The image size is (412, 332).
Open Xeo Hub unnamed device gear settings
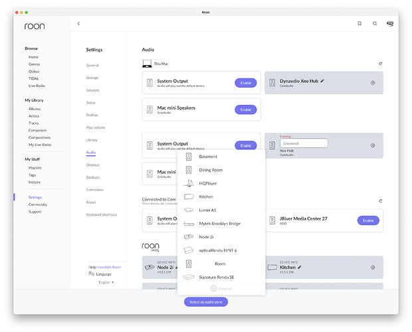tap(373, 145)
